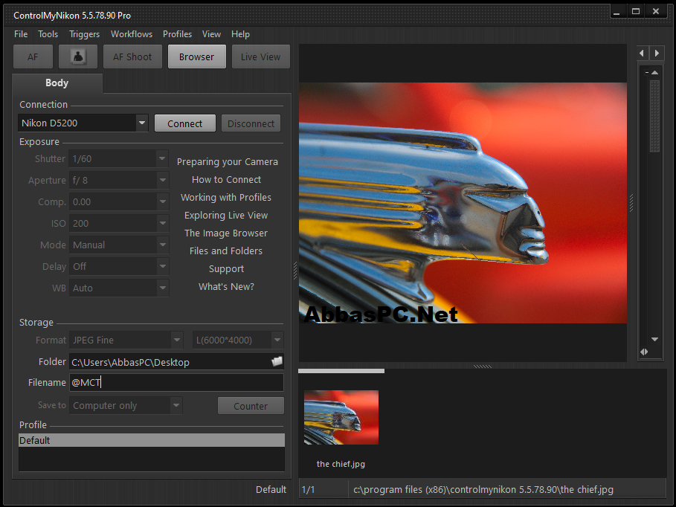Open the View menu

(x=211, y=34)
